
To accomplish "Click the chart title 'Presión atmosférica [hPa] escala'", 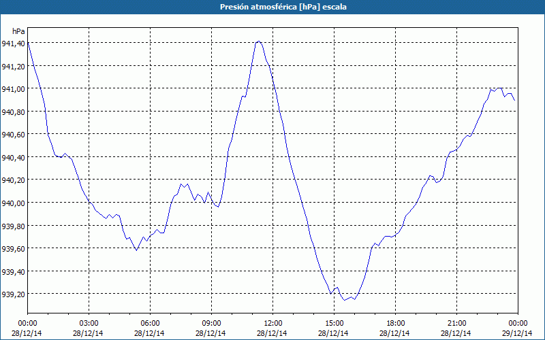I will [283, 7].
